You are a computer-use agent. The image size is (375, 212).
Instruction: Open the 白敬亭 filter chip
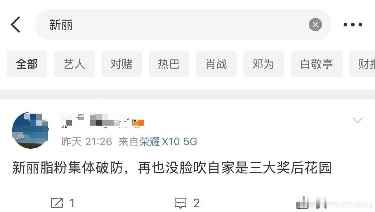(x=317, y=64)
